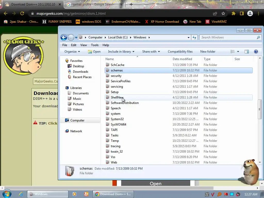The width and height of the screenshot is (264, 198).
Task: Click the red V tray icon
Action: (213, 194)
